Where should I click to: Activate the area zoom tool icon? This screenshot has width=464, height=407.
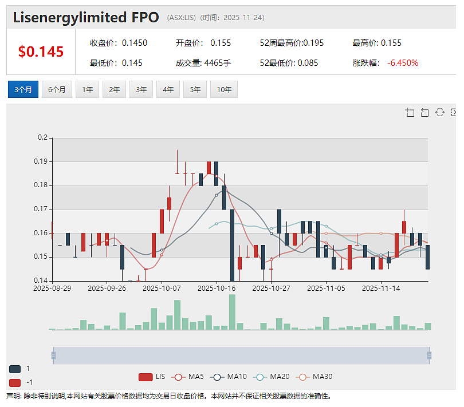click(x=410, y=112)
